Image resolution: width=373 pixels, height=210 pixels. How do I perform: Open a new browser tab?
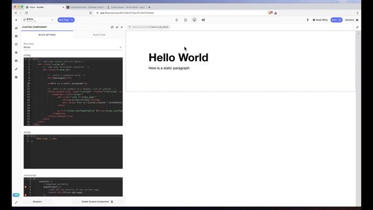[149, 7]
